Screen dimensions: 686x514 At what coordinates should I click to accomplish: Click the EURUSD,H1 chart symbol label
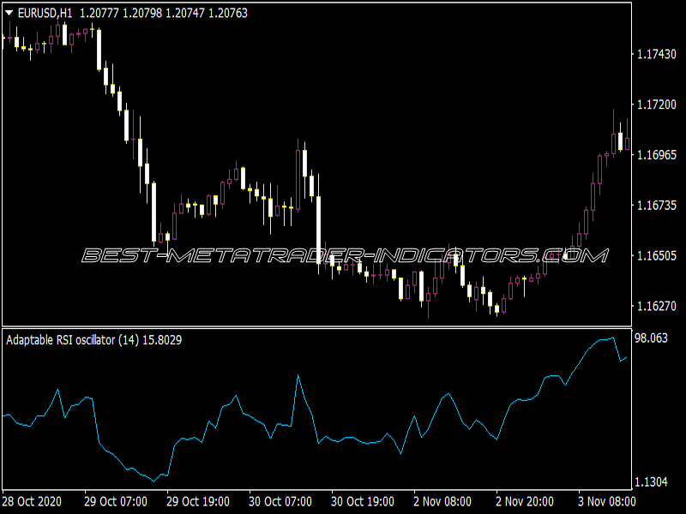tap(45, 14)
